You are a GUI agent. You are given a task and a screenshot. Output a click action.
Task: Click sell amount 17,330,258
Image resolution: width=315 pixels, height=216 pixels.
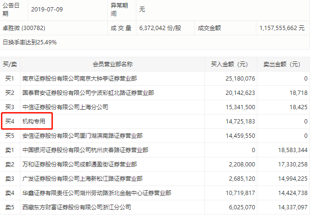pos(293,165)
